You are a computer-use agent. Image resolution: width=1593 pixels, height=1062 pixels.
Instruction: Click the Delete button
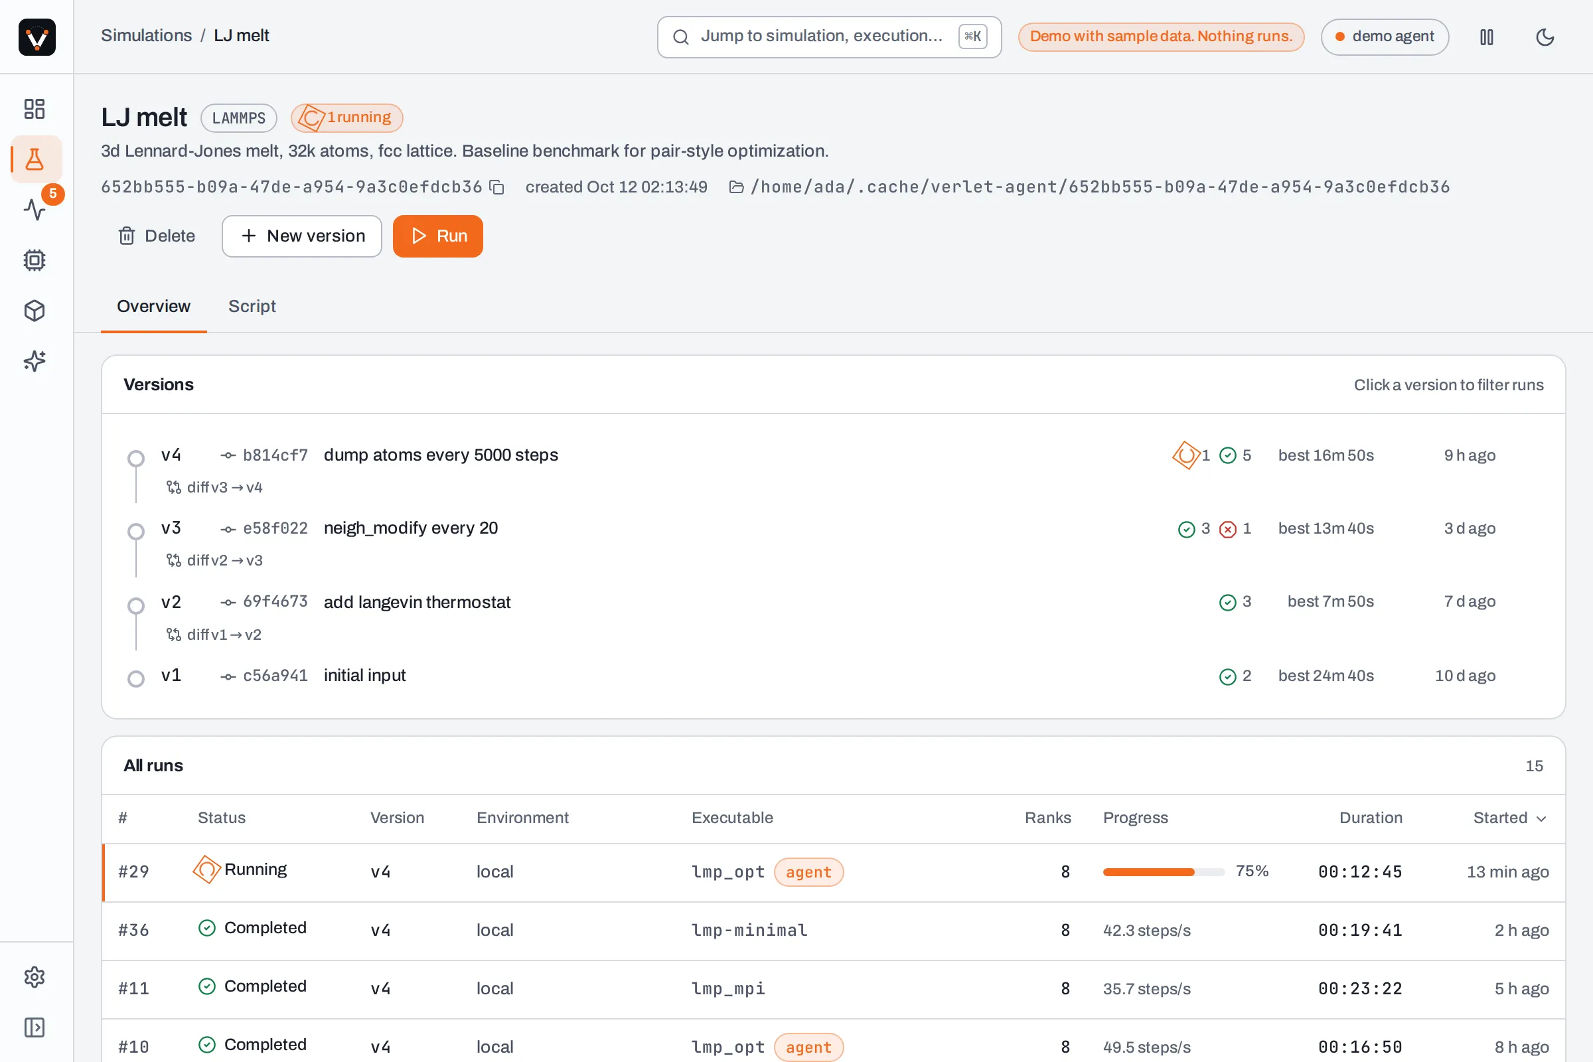click(x=157, y=236)
